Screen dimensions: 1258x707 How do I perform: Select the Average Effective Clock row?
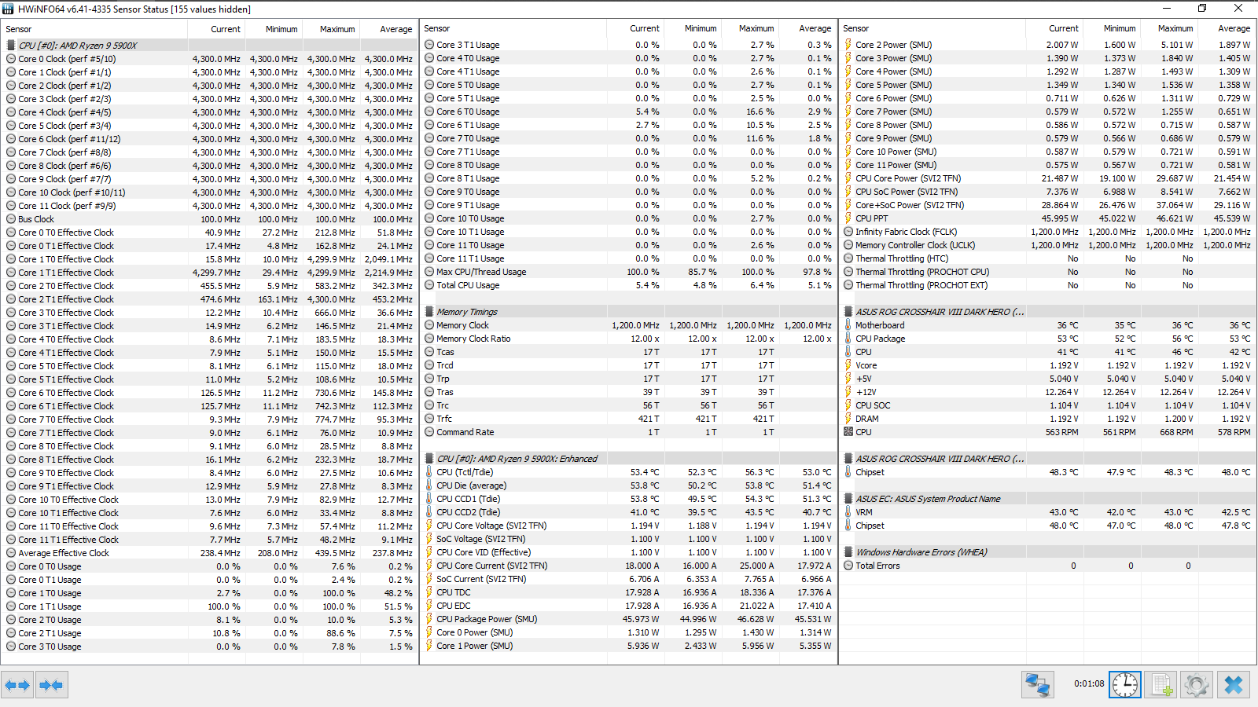pos(209,553)
